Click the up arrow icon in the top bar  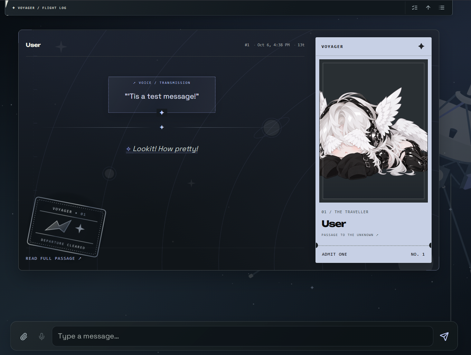(428, 8)
